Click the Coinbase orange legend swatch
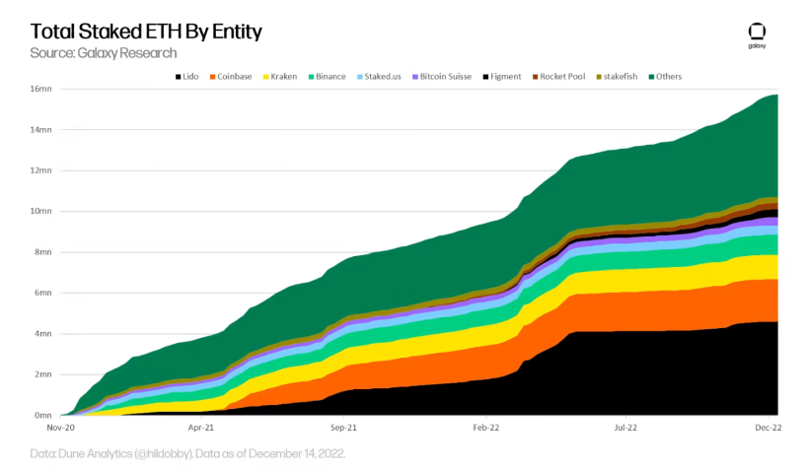 (212, 77)
